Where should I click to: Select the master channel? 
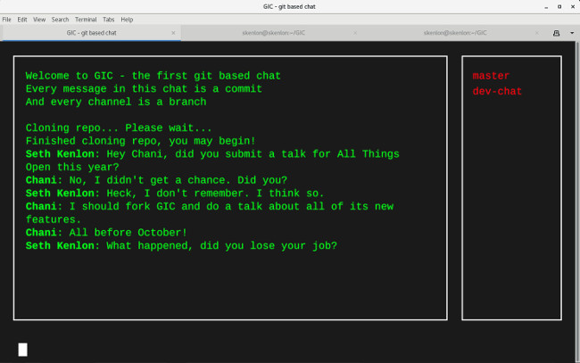[491, 76]
